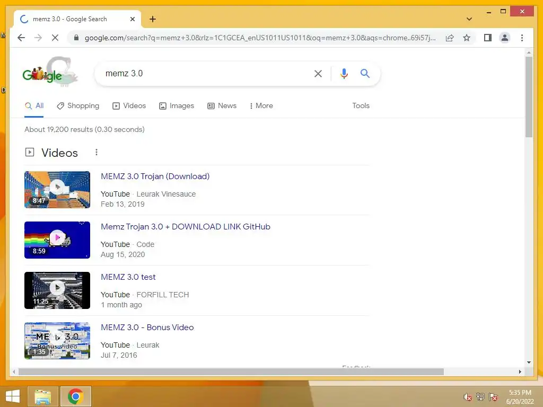Switch to the Shopping tab
Viewport: 543px width, 407px height.
78,106
